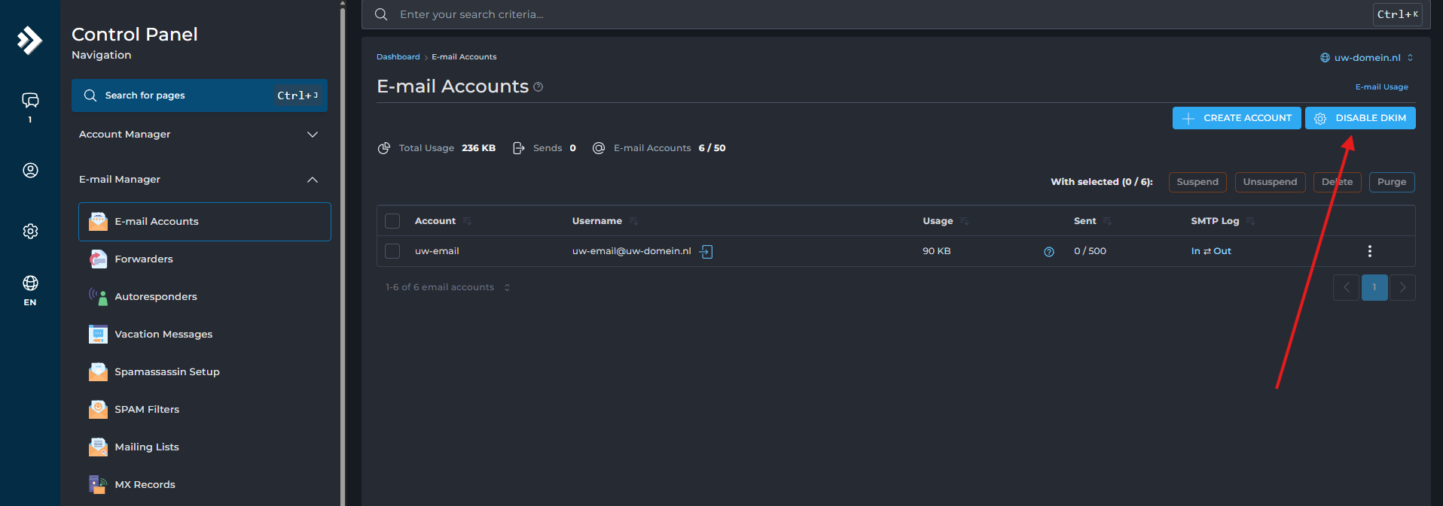Open the E-mail Usage link
1443x506 pixels.
[1381, 87]
